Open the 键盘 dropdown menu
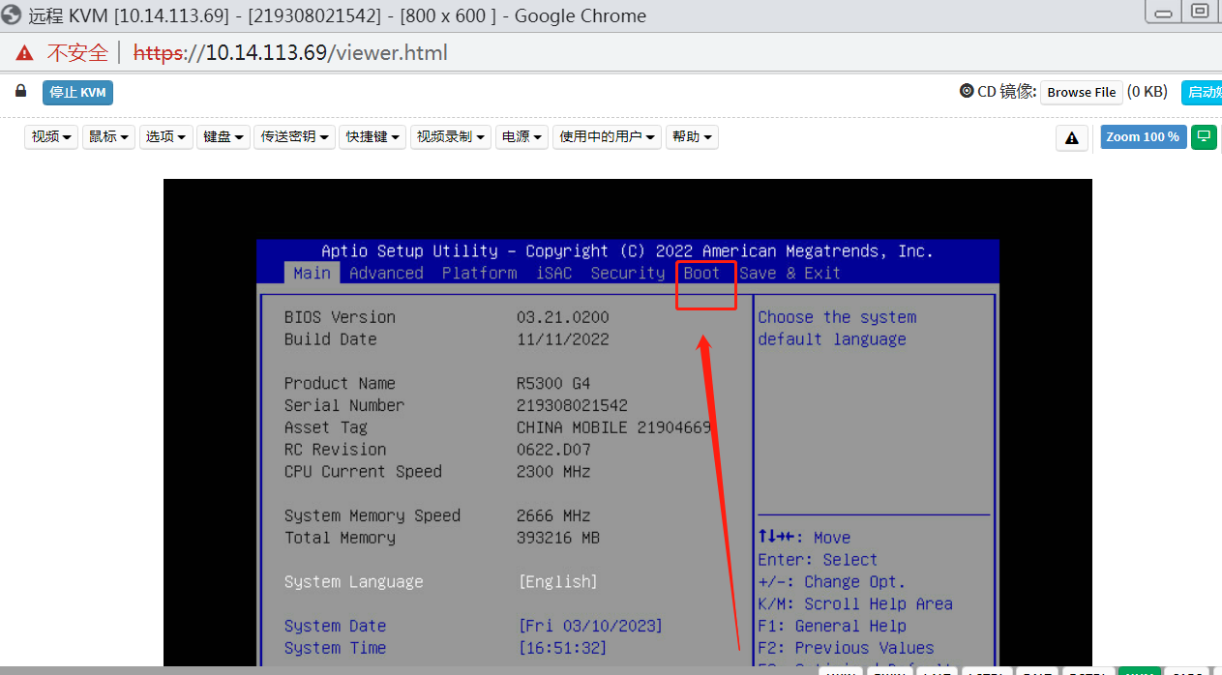1222x675 pixels. click(223, 136)
